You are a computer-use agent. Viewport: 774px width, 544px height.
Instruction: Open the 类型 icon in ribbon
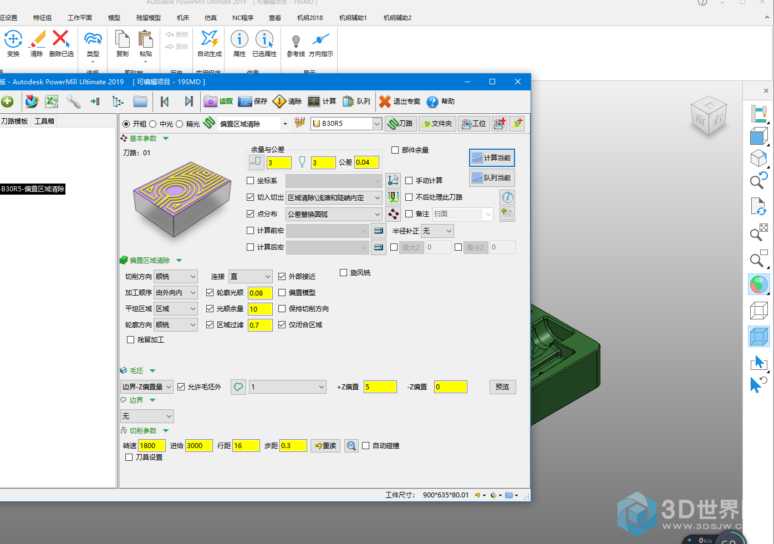(93, 39)
